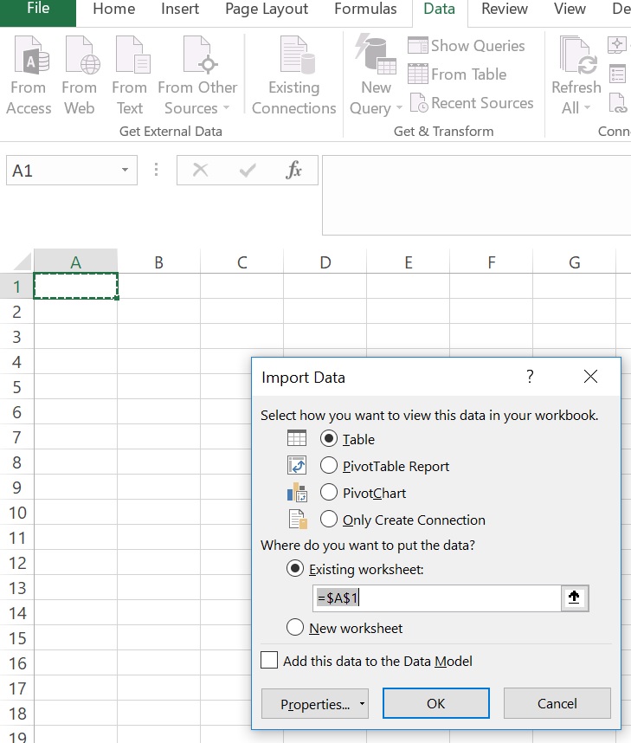
Task: Click the Table icon in Import Data
Action: pos(297,438)
